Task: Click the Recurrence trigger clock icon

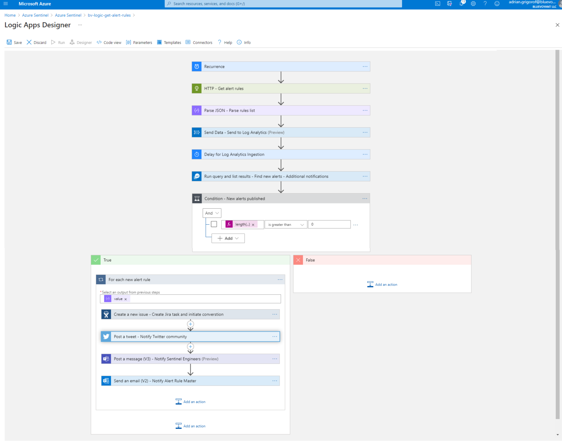Action: point(196,66)
